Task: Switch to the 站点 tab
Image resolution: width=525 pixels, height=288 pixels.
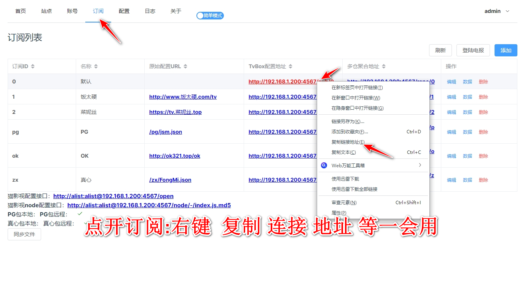Action: click(46, 11)
